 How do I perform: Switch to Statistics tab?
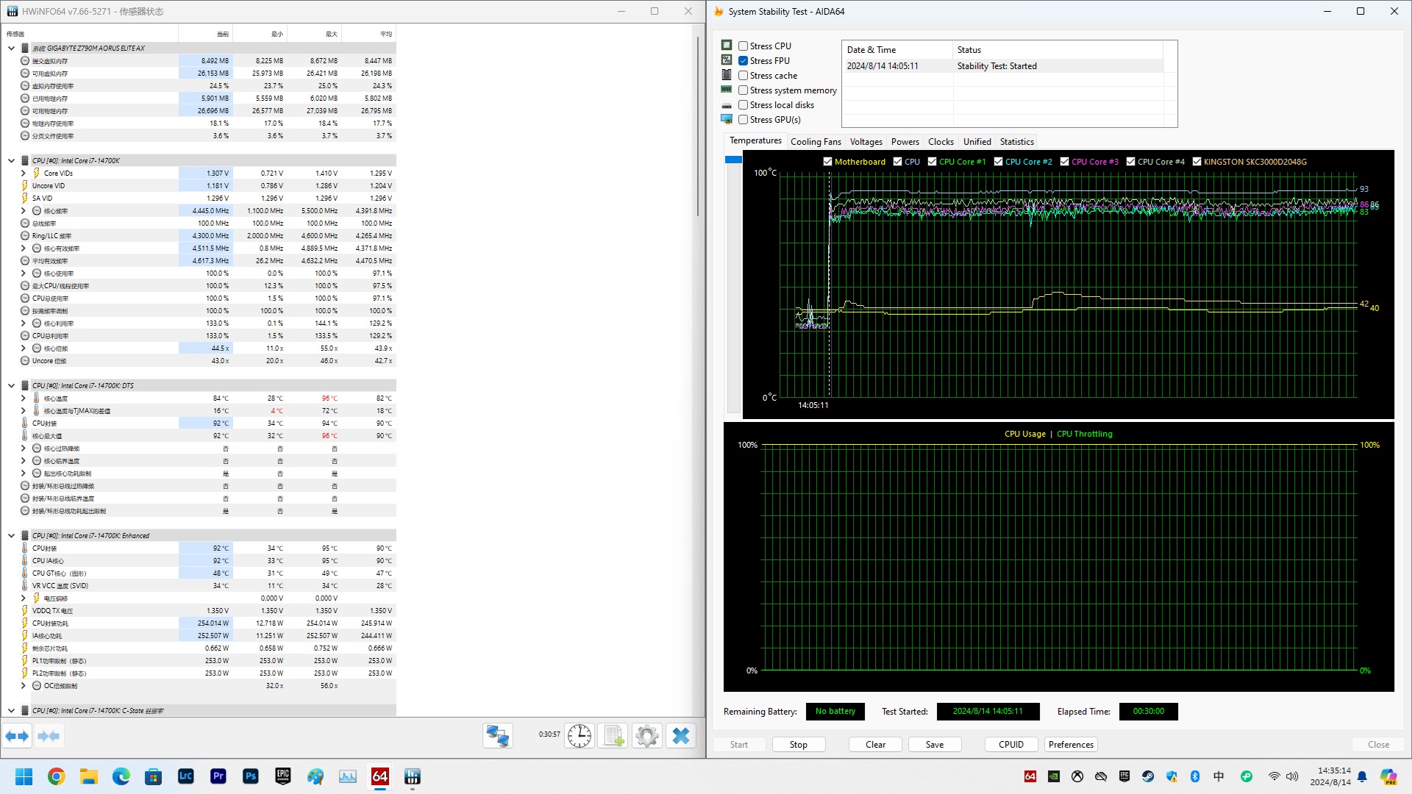(x=1016, y=142)
